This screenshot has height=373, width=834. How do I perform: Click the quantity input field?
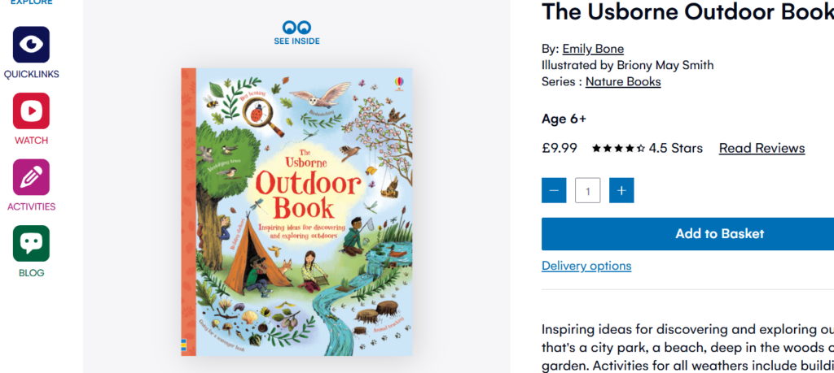pos(587,190)
